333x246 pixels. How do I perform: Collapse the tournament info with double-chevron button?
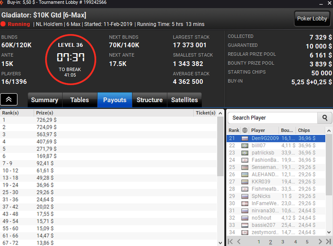pyautogui.click(x=9, y=99)
